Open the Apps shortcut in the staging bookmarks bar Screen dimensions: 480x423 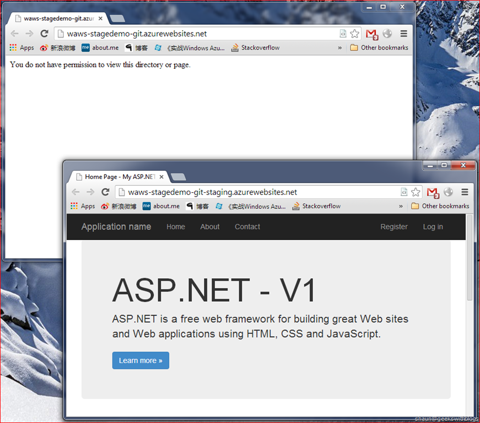click(x=83, y=206)
